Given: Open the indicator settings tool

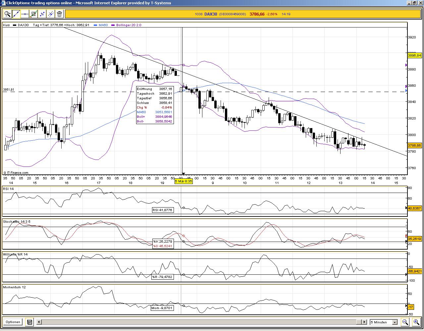Looking at the screenshot, I should click(33, 14).
